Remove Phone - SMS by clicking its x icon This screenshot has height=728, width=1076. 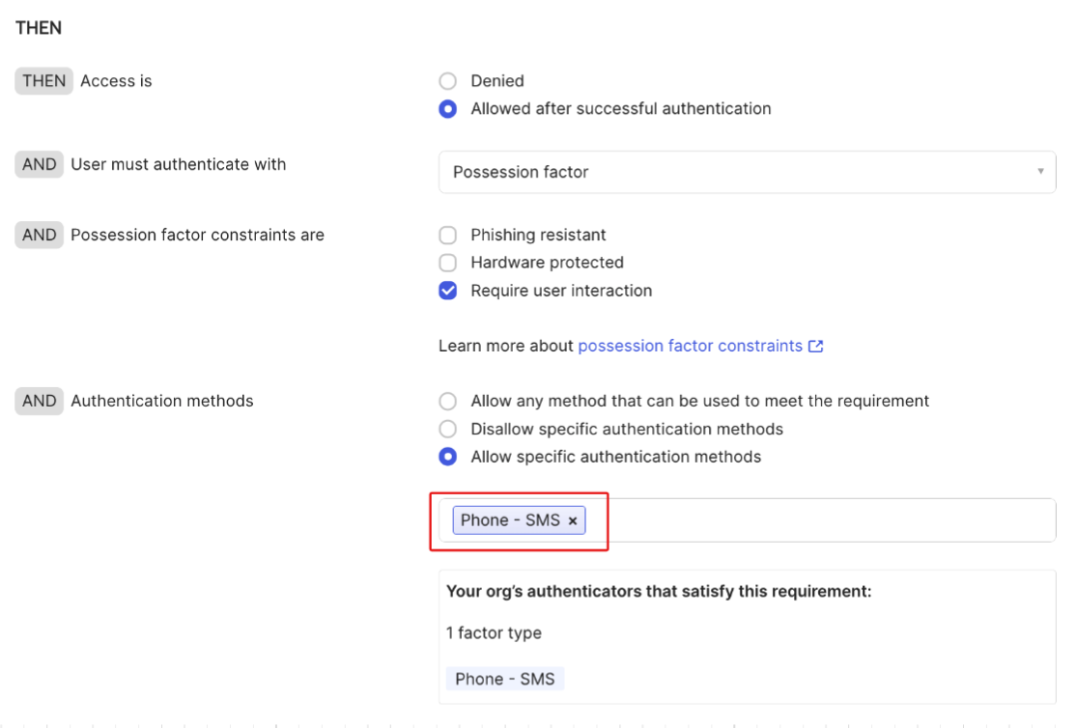573,519
